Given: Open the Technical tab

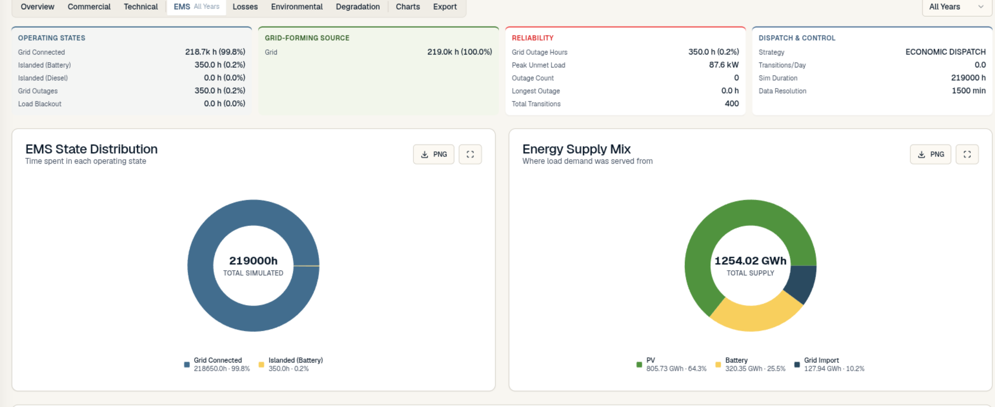Looking at the screenshot, I should (141, 7).
